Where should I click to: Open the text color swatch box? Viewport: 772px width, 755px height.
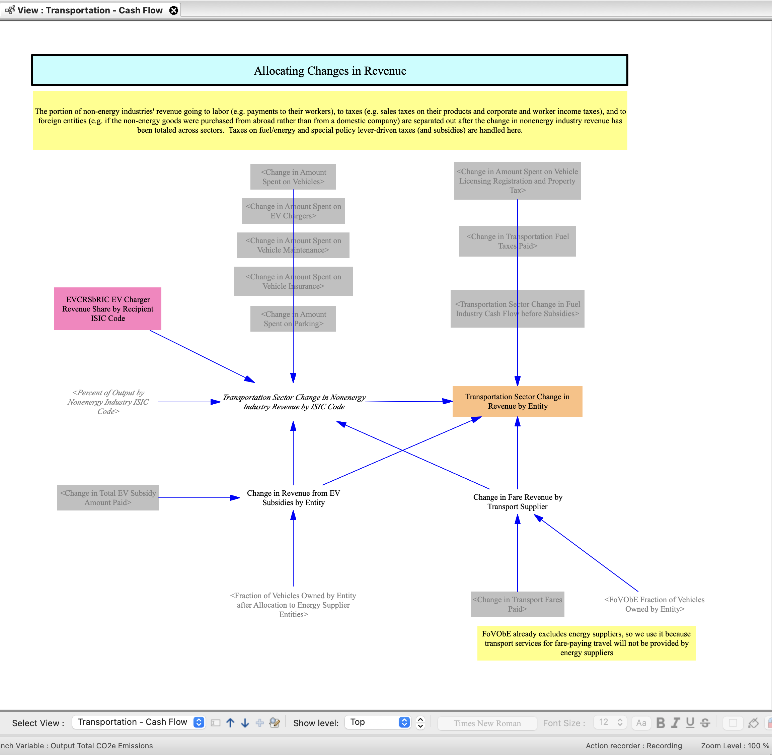[x=733, y=723]
